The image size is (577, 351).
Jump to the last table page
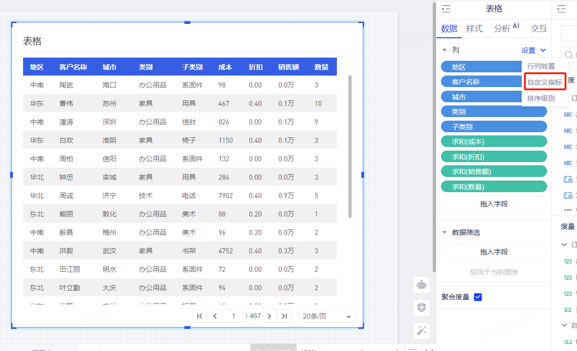pos(284,316)
